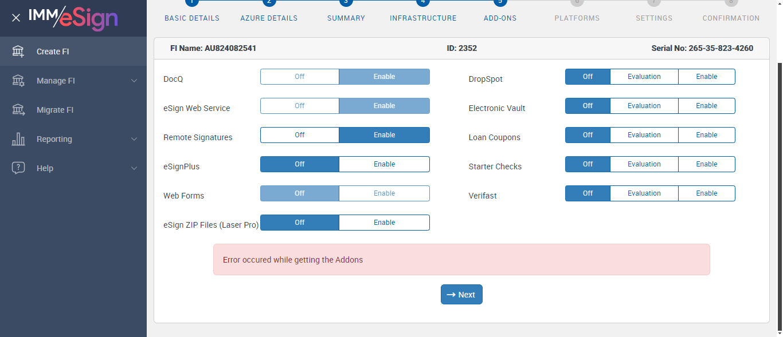Open the Summary step tab

point(346,18)
